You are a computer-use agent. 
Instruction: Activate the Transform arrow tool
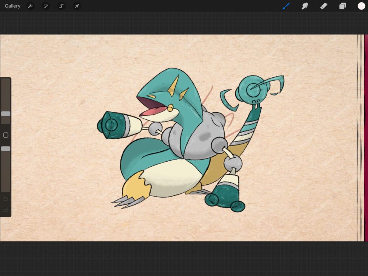[x=77, y=6]
